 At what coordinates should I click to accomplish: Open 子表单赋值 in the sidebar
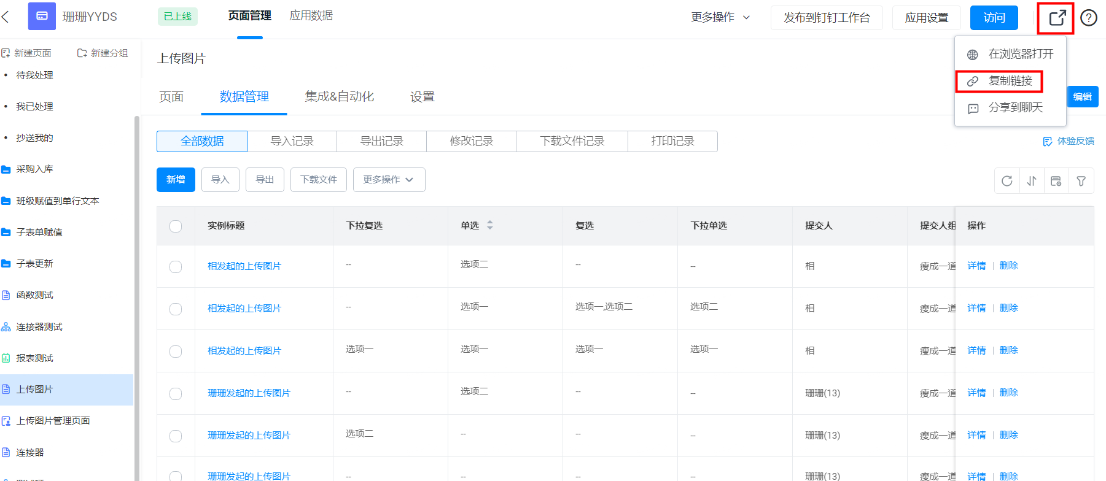(39, 233)
